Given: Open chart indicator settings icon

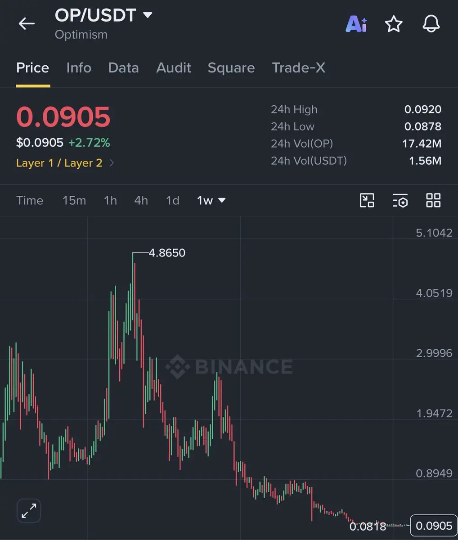Looking at the screenshot, I should click(x=400, y=200).
